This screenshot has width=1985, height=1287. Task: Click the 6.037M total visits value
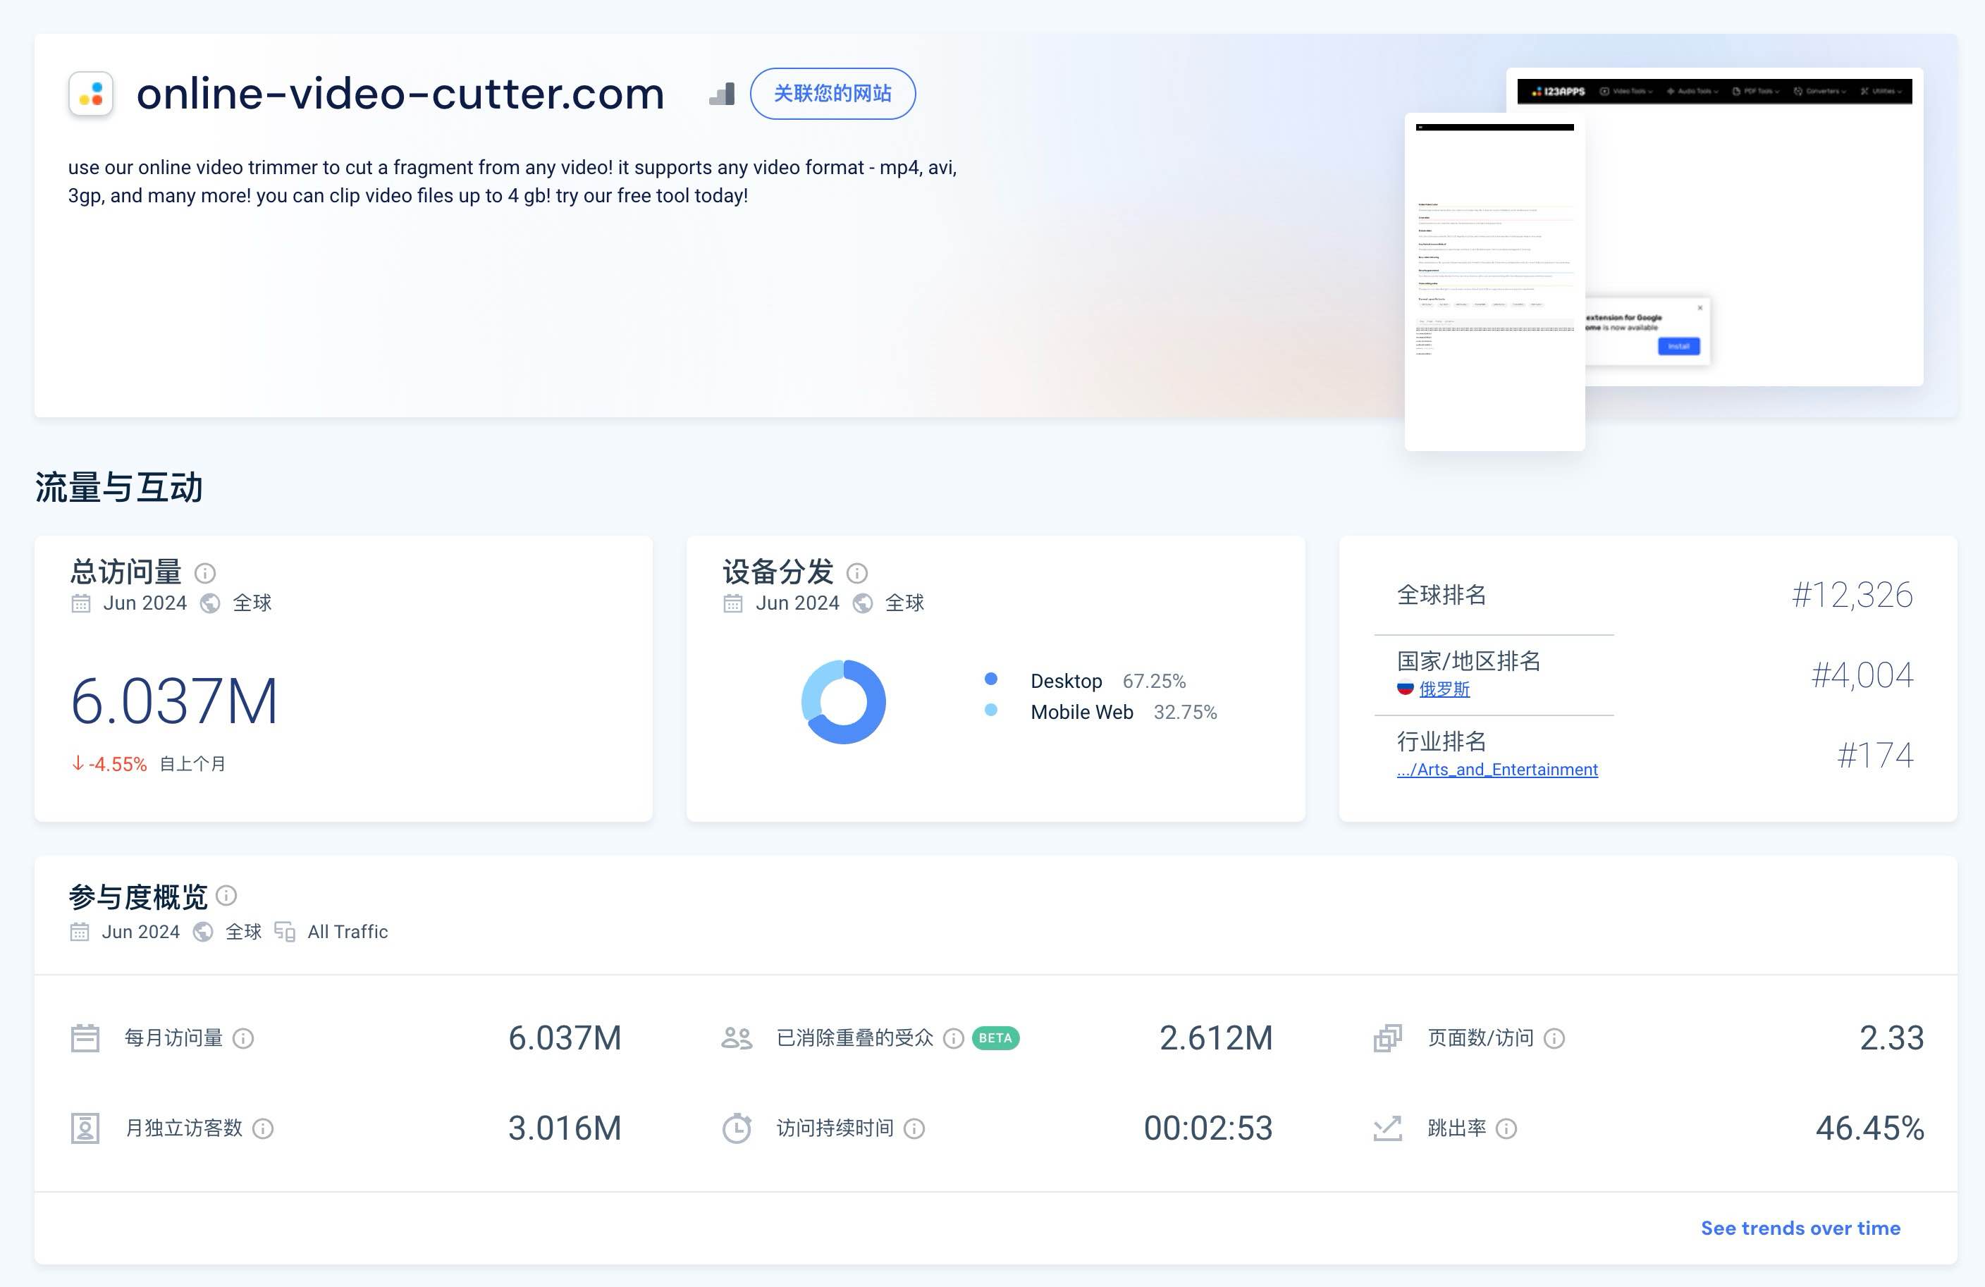174,701
